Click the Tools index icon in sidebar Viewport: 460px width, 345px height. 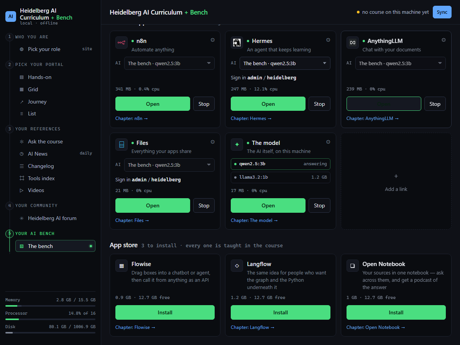point(21,178)
